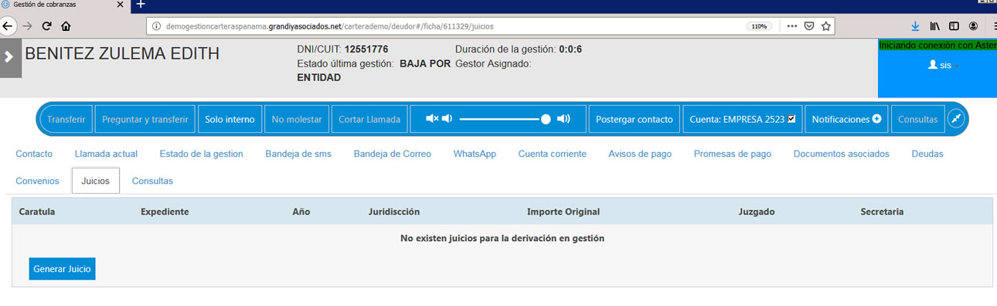This screenshot has height=306, width=997.
Task: Open the sis user dropdown menu
Action: point(944,66)
